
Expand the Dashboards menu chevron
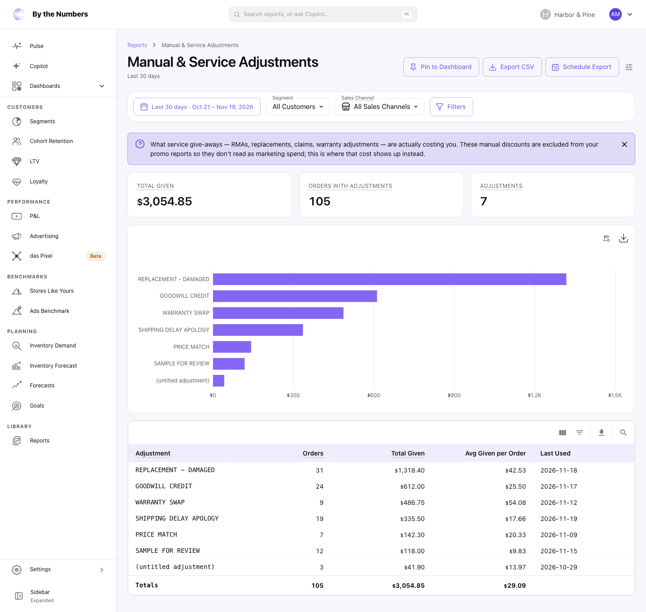pos(102,86)
